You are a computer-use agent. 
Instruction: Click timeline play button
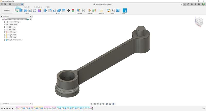pyautogui.click(x=7, y=108)
